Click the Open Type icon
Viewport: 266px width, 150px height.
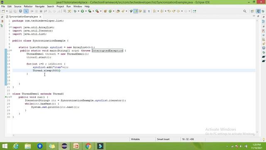[x=118, y=11]
